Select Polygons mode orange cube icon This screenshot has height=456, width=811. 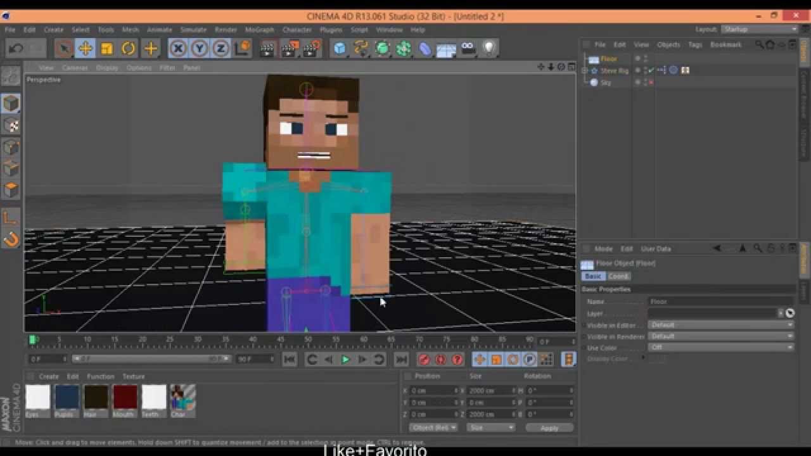[11, 189]
